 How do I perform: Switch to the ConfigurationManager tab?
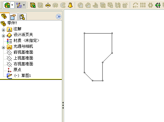pyautogui.click(x=22, y=17)
